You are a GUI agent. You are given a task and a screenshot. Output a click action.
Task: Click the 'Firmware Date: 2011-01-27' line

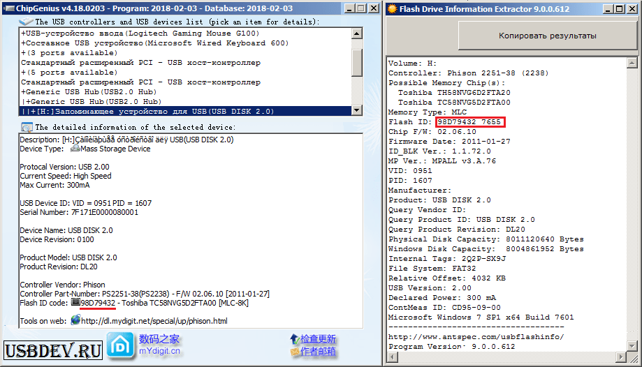point(449,142)
